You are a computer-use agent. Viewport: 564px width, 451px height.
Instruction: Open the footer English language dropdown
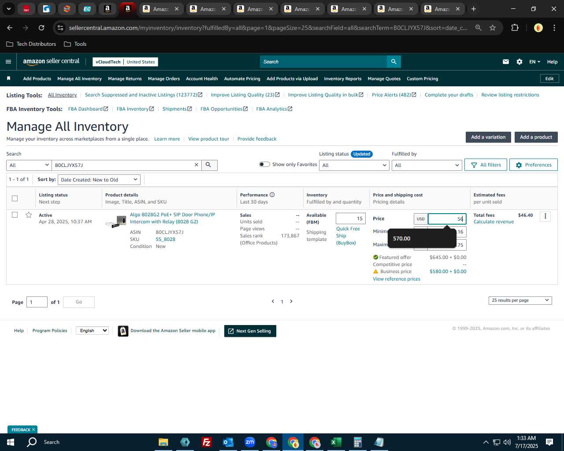pos(92,330)
